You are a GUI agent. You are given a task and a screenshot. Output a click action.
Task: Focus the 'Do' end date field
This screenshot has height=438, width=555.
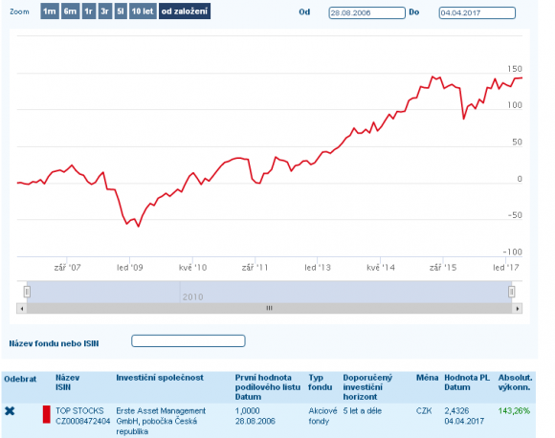tap(477, 12)
